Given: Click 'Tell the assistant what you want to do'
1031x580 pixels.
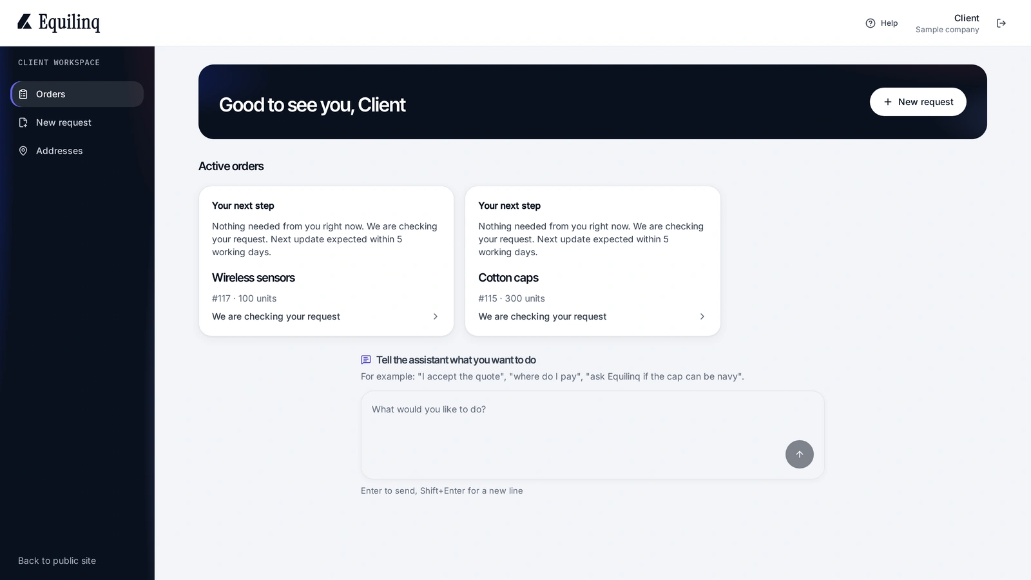Looking at the screenshot, I should coord(456,360).
